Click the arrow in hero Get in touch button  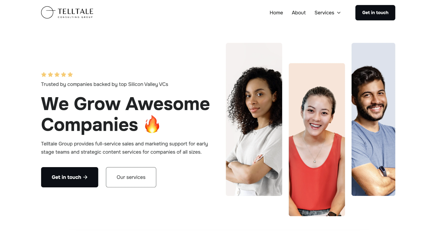(85, 177)
